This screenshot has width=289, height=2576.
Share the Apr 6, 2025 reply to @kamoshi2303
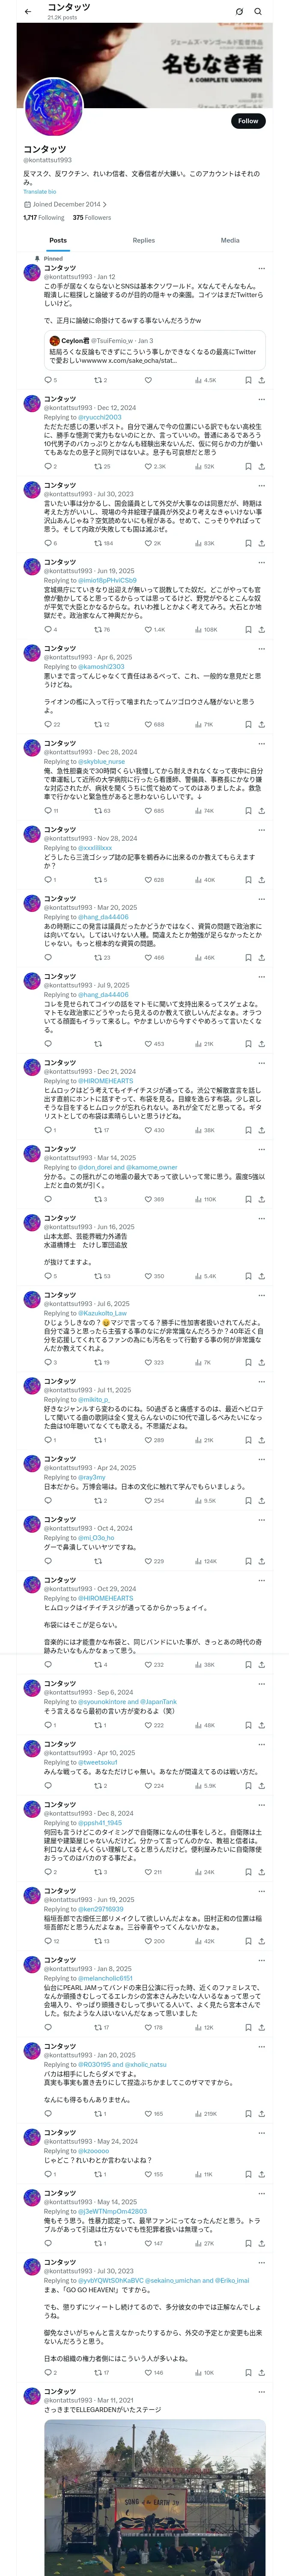(262, 724)
